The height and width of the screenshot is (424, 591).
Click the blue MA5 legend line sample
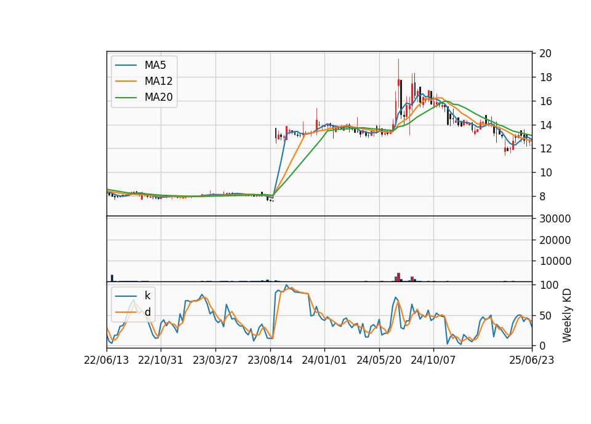coord(126,65)
